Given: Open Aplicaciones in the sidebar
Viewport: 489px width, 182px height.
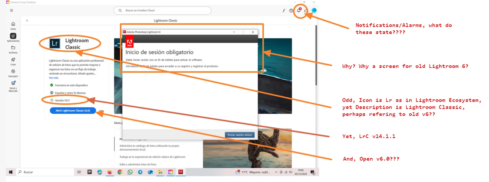Looking at the screenshot, I should 13,37.
